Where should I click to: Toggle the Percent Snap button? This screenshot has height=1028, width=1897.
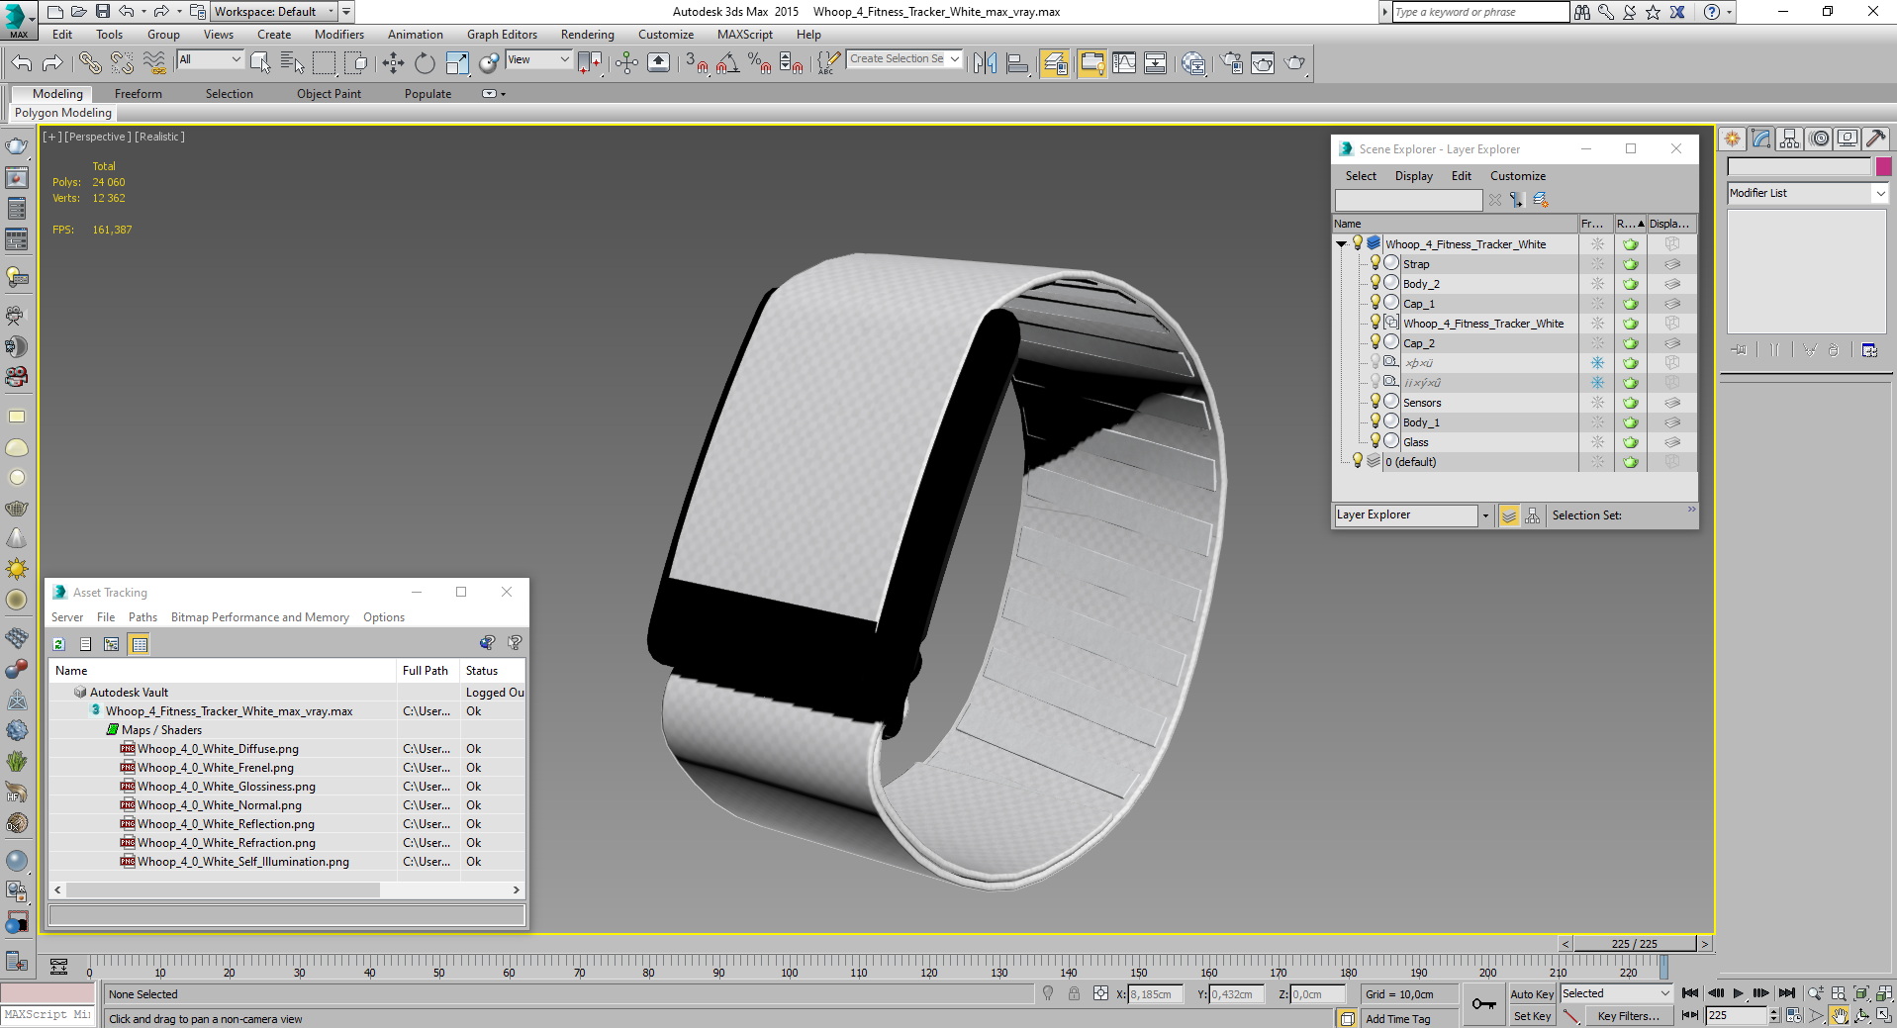click(x=760, y=63)
